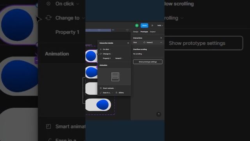Click the easing curve icon in the foreground popup
250x141 pixels.
tap(101, 93)
